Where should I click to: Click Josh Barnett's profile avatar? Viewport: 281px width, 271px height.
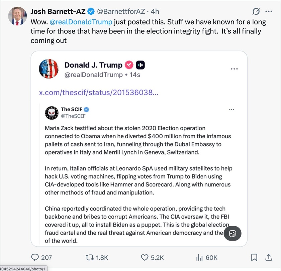(x=17, y=16)
